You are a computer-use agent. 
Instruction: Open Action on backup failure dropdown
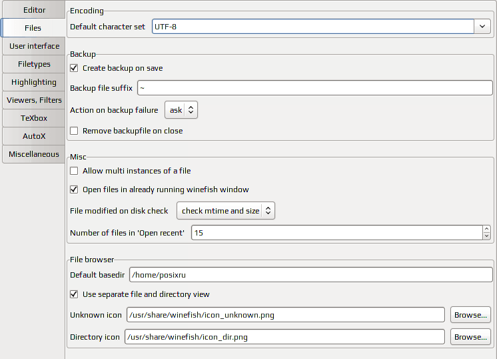pos(181,110)
